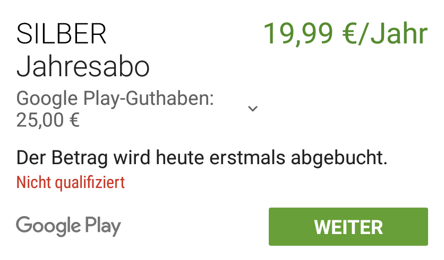Tap the red Nicht qualifiziert notice
The width and height of the screenshot is (444, 260).
71,183
